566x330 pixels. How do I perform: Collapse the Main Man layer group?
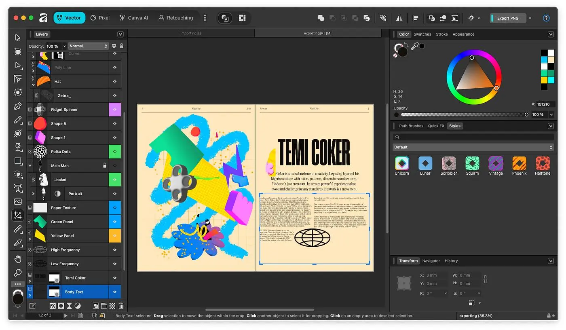30,165
